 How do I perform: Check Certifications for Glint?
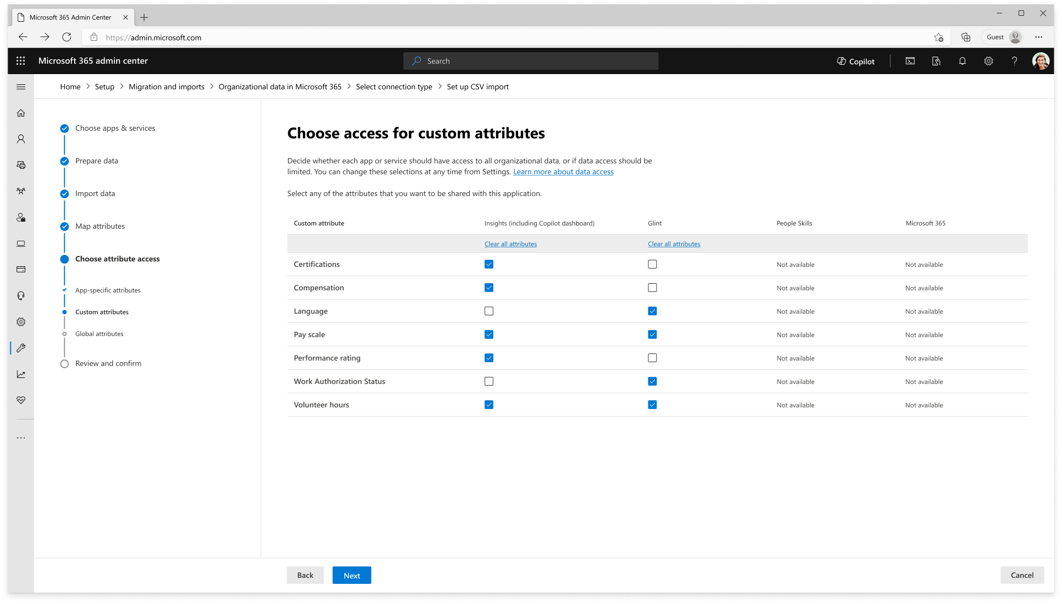(652, 264)
